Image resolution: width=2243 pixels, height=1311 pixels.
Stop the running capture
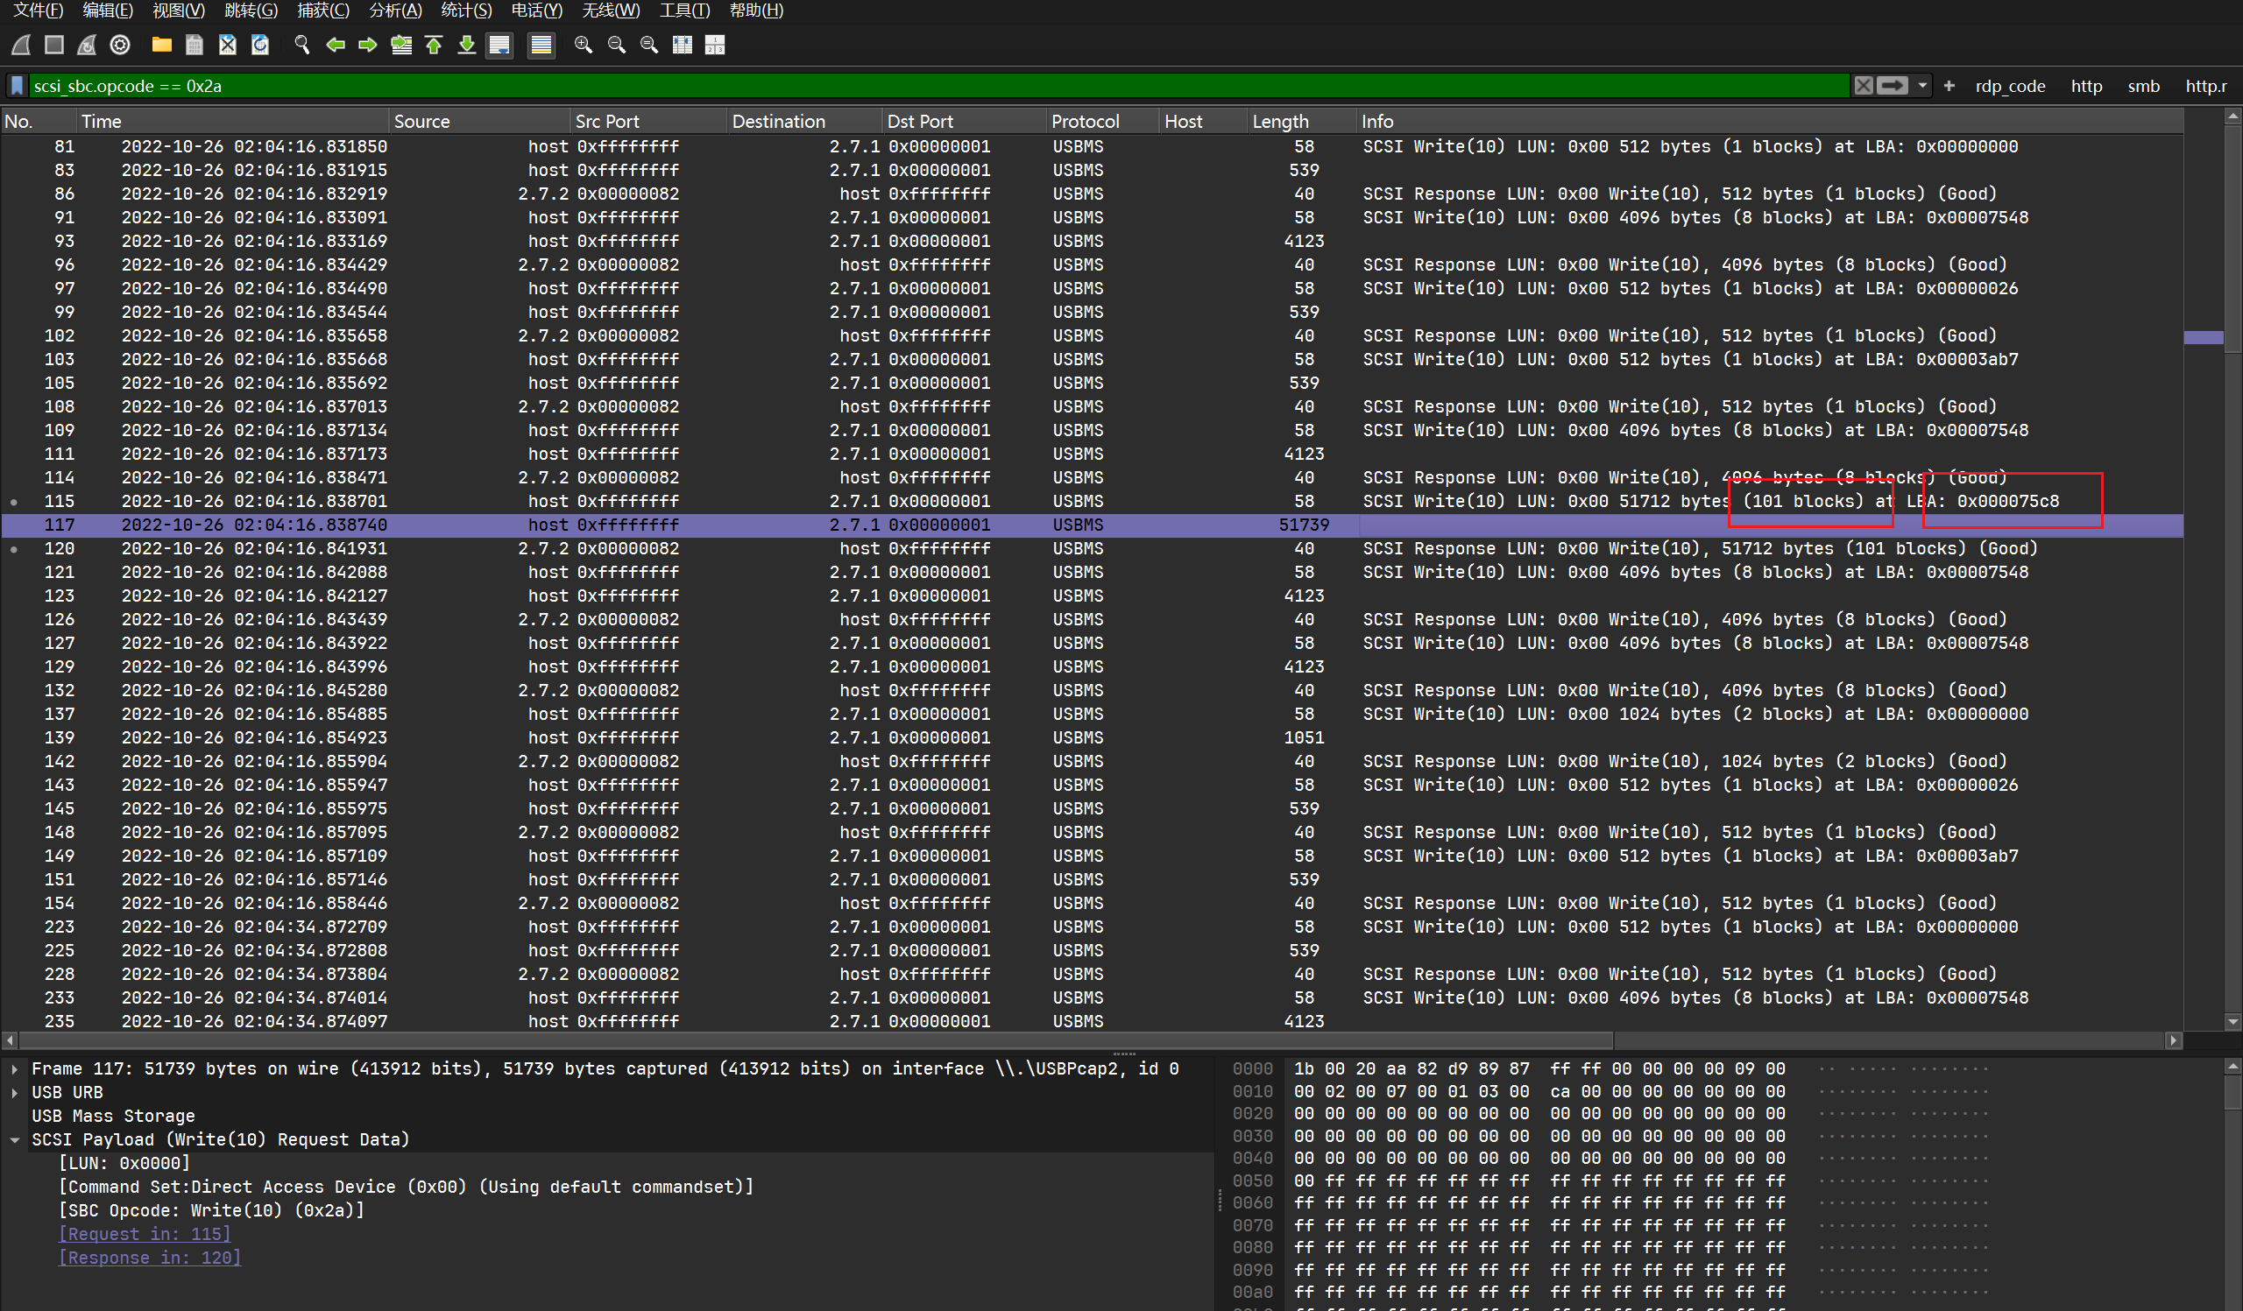pos(54,45)
